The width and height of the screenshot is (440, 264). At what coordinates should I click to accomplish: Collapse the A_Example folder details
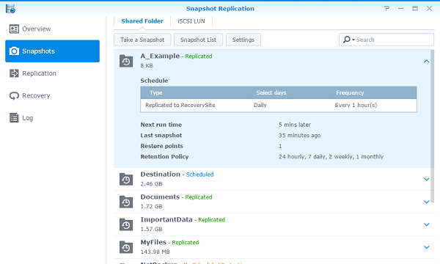point(427,61)
